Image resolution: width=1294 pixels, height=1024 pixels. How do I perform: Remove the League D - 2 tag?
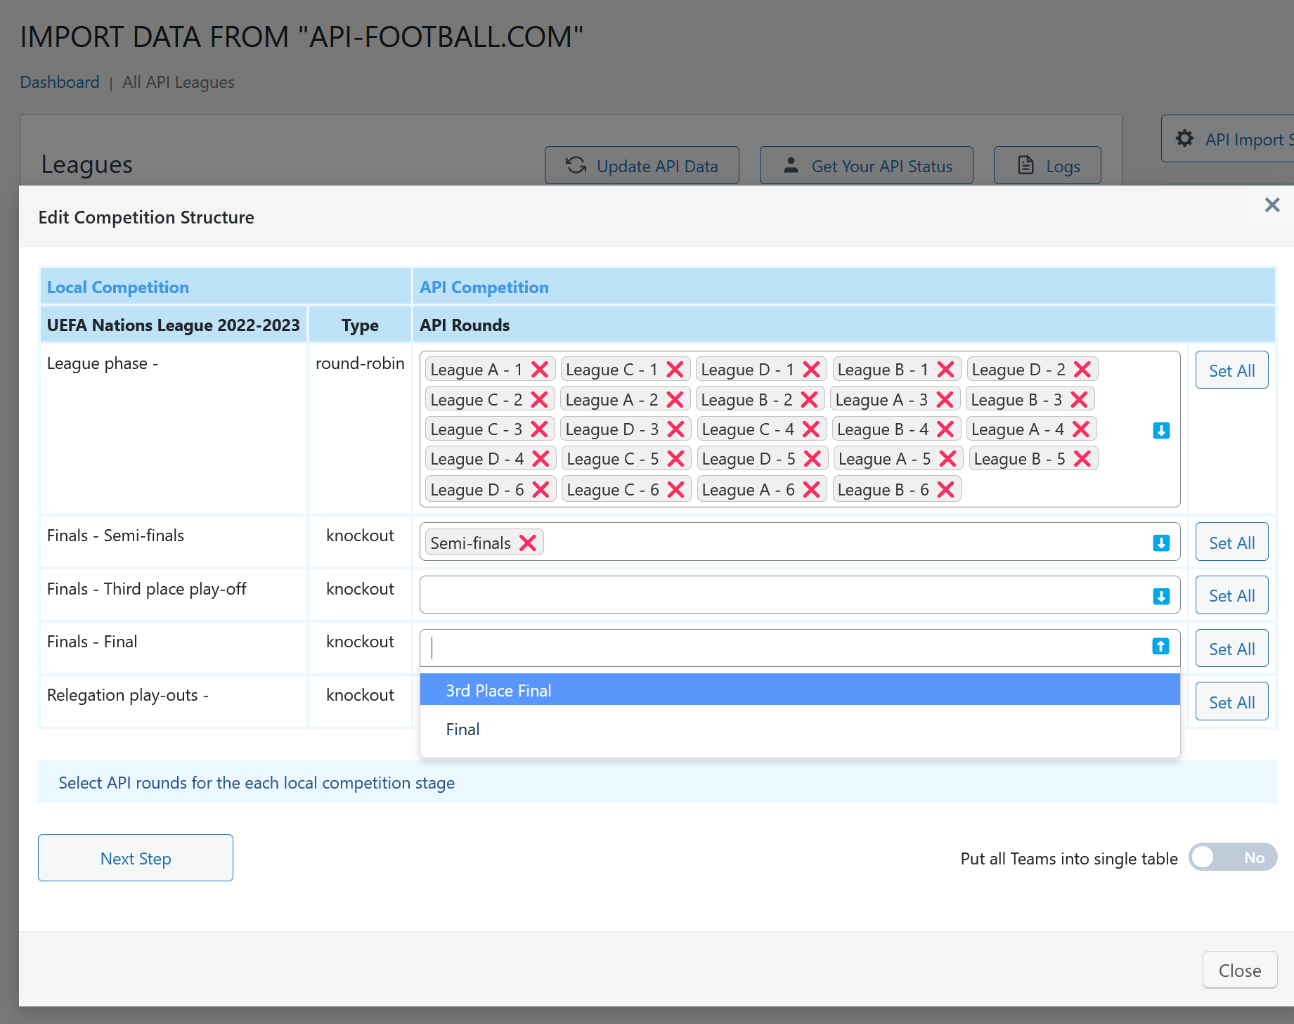(x=1082, y=370)
